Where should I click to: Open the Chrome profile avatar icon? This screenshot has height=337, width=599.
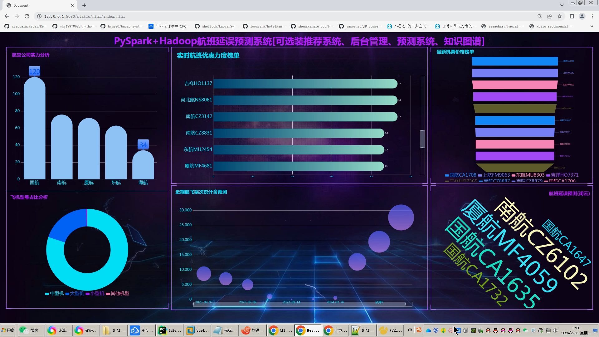[582, 16]
